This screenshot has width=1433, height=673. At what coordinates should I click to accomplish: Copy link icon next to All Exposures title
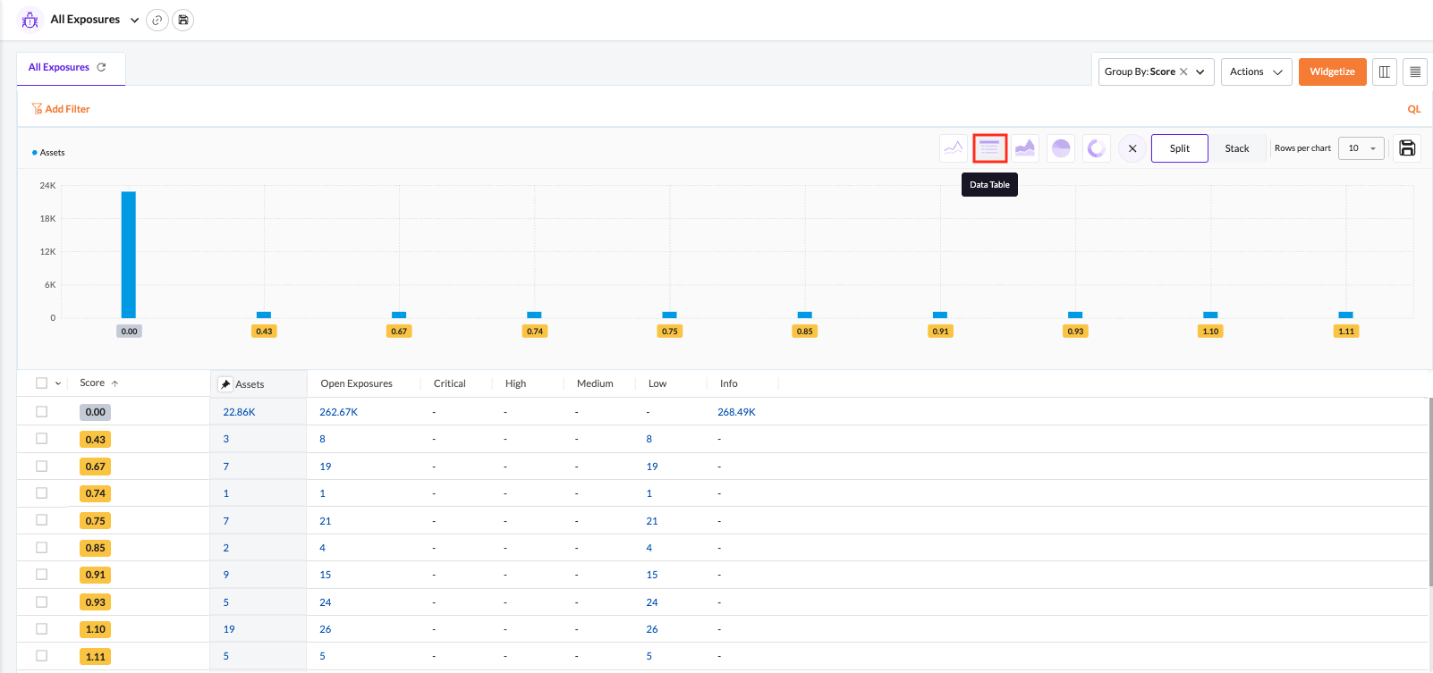tap(157, 20)
